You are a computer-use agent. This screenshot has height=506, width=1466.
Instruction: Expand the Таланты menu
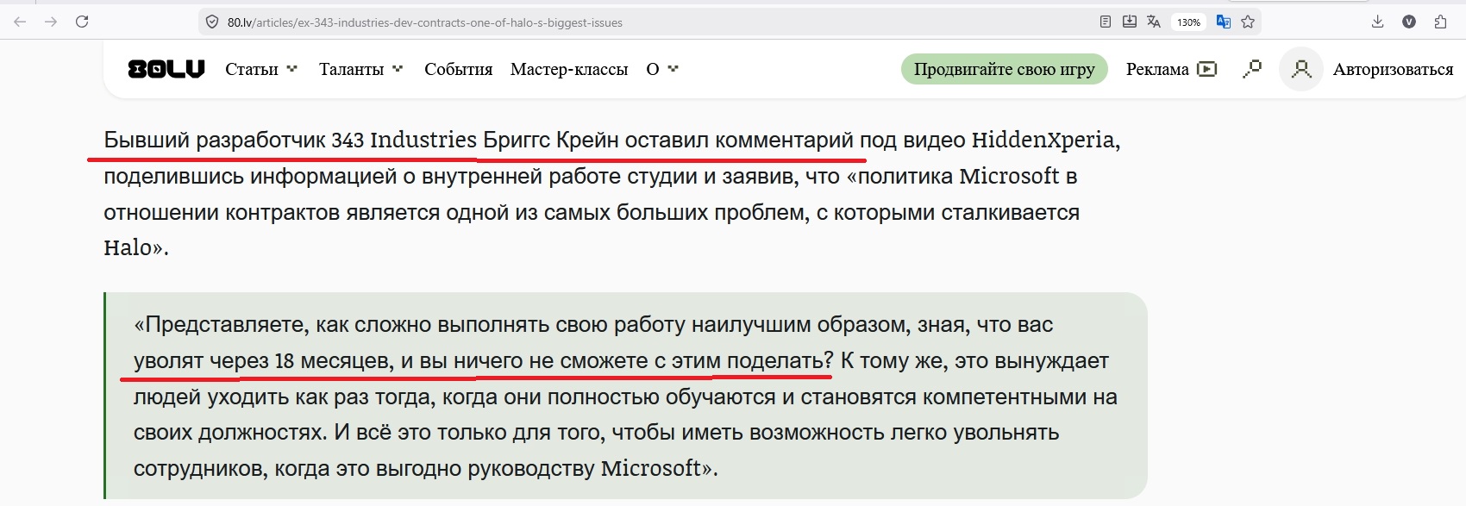point(360,69)
